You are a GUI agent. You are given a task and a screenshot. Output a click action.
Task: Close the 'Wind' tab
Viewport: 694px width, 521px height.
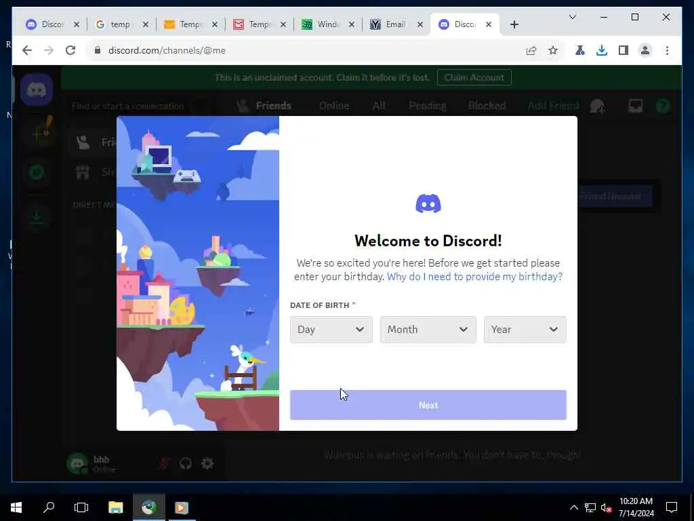click(352, 24)
